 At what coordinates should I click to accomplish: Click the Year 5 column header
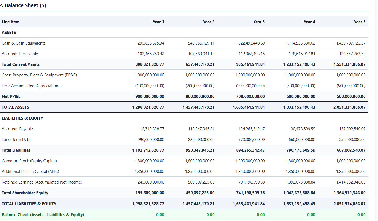pos(360,22)
